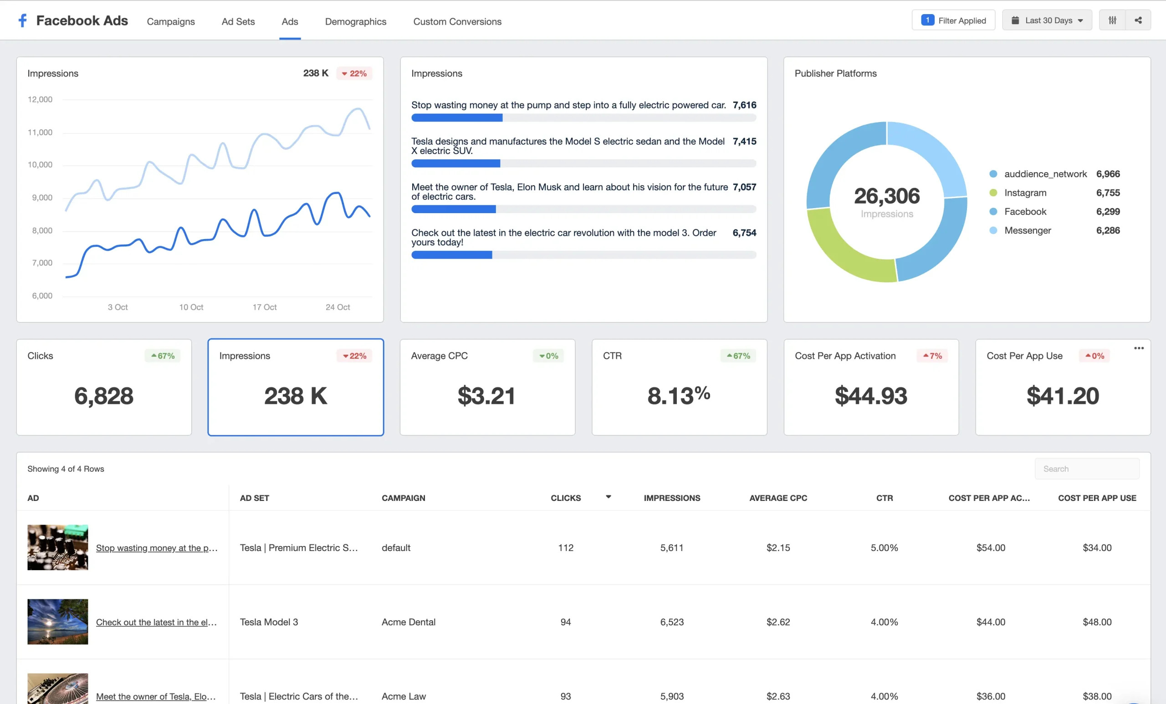Open the 'Stop wasting money at the p...' ad link

pos(157,547)
